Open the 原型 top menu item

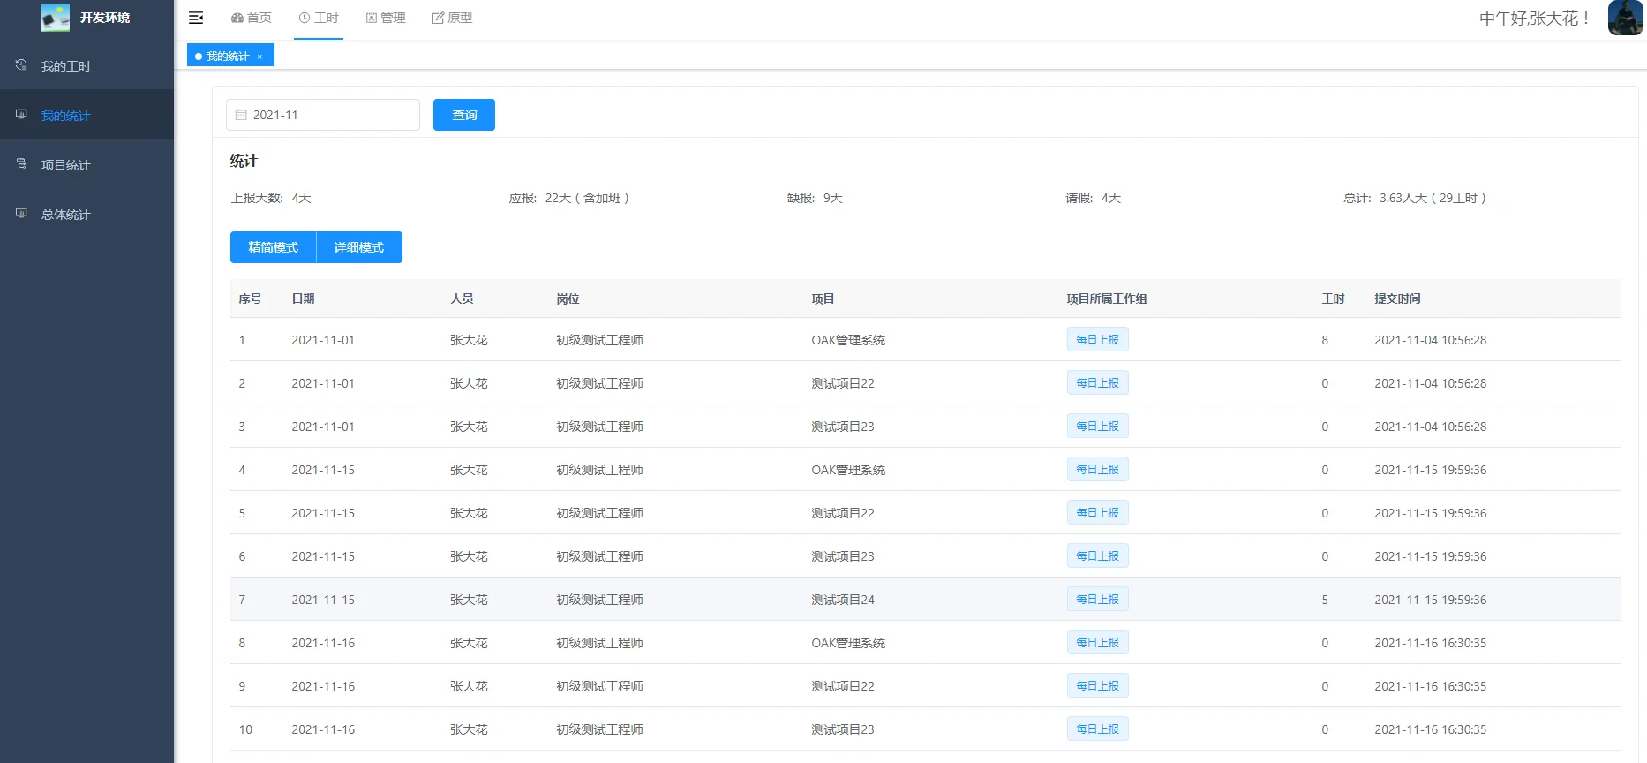point(452,18)
